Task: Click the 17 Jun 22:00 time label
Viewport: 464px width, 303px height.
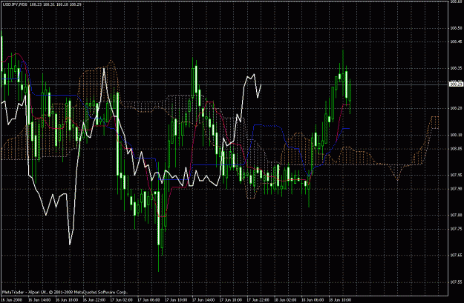Action: [x=258, y=300]
